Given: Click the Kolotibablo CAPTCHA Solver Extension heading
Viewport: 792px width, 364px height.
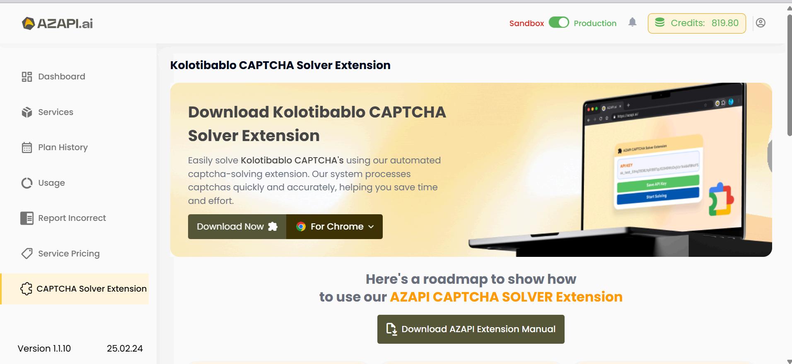Looking at the screenshot, I should (280, 65).
